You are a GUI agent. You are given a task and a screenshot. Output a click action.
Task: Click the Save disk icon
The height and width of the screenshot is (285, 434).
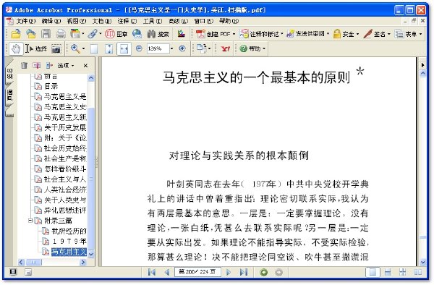pos(46,34)
